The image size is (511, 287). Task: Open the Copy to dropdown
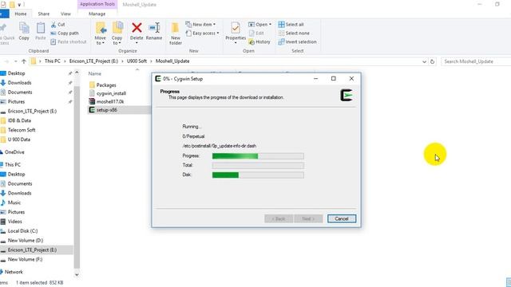117,33
